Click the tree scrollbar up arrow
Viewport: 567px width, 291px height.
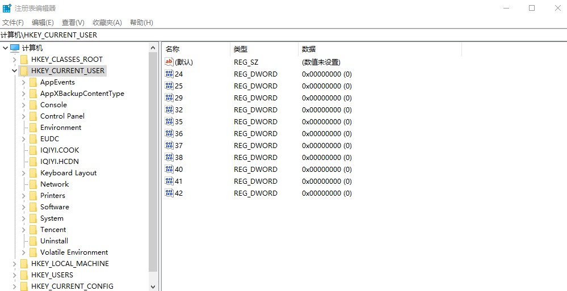[153, 48]
